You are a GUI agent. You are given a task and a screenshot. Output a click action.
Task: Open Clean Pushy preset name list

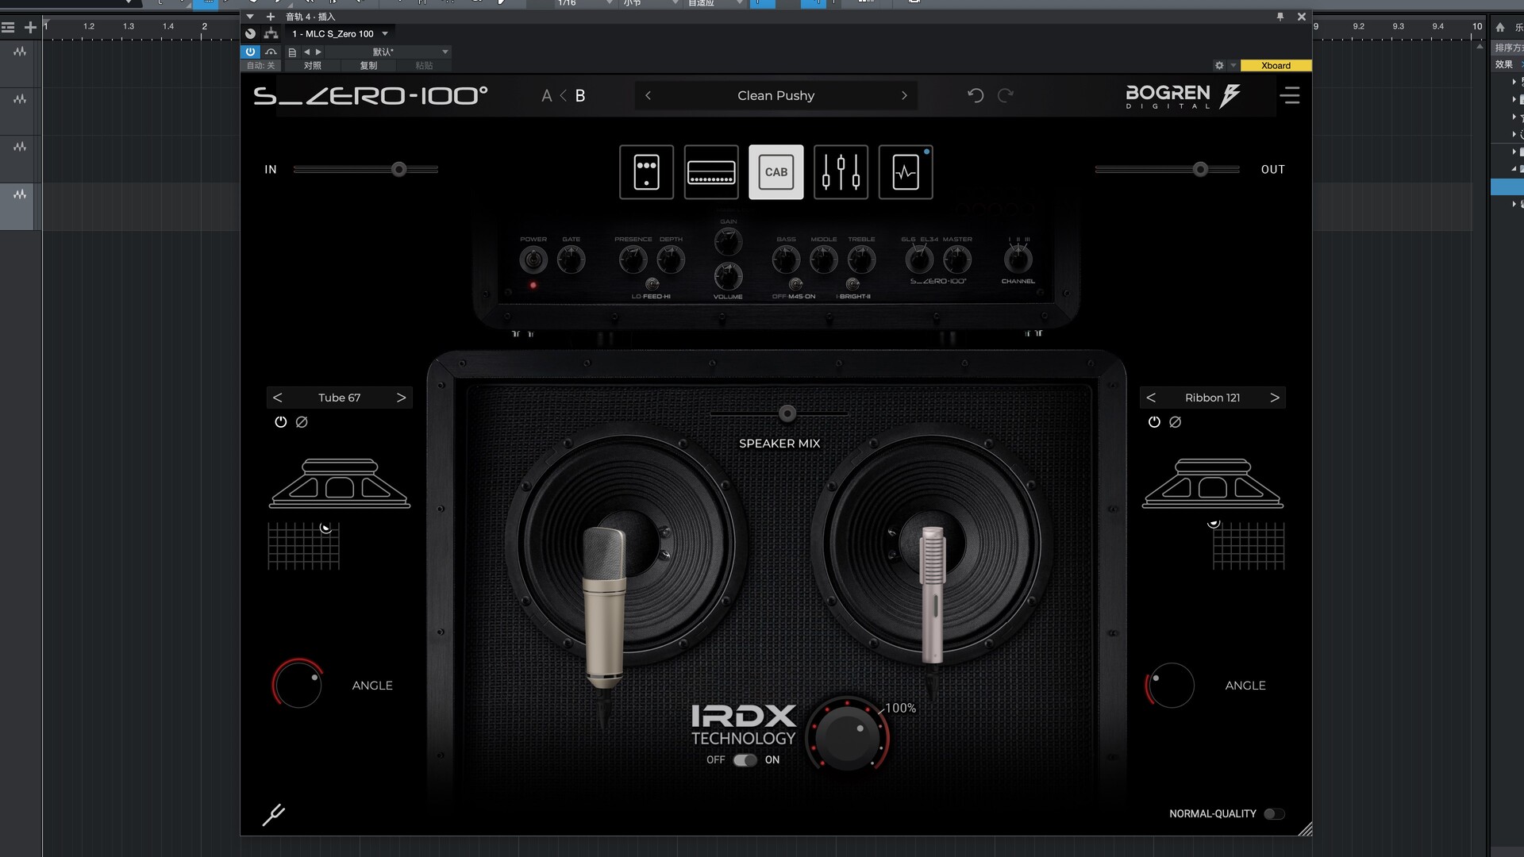click(x=775, y=95)
